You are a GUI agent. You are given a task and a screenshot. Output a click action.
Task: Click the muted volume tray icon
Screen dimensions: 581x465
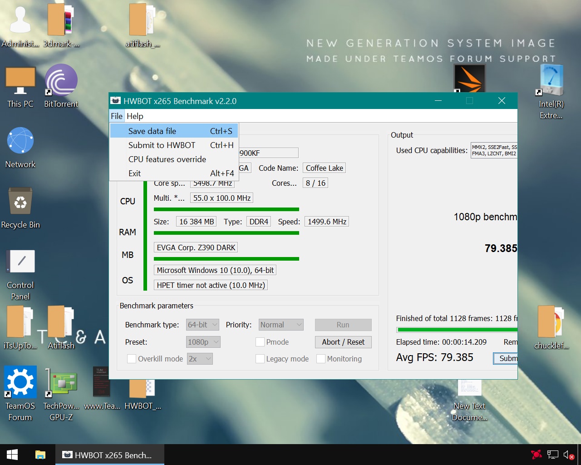pos(569,455)
